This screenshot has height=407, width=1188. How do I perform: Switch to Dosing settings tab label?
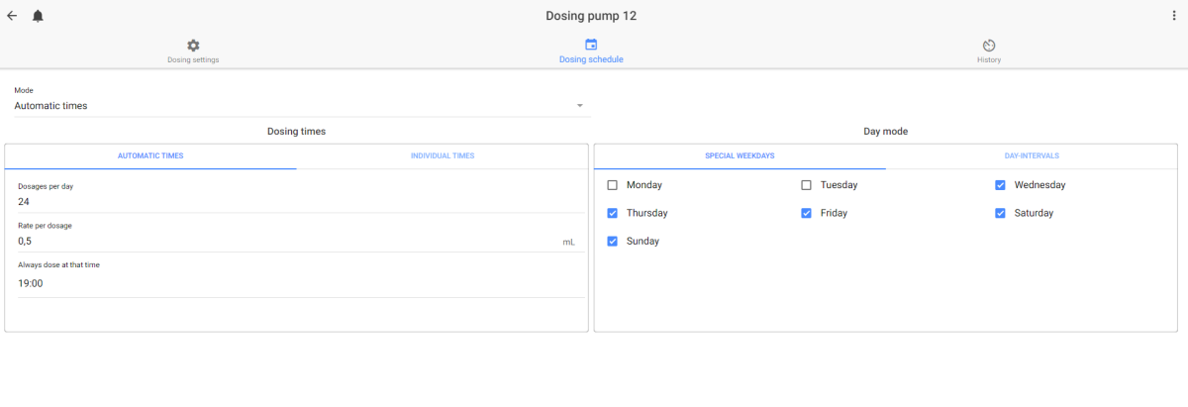tap(193, 59)
